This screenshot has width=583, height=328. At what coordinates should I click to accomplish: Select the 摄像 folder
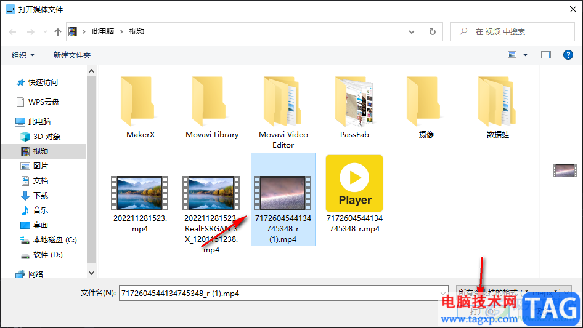tap(426, 107)
